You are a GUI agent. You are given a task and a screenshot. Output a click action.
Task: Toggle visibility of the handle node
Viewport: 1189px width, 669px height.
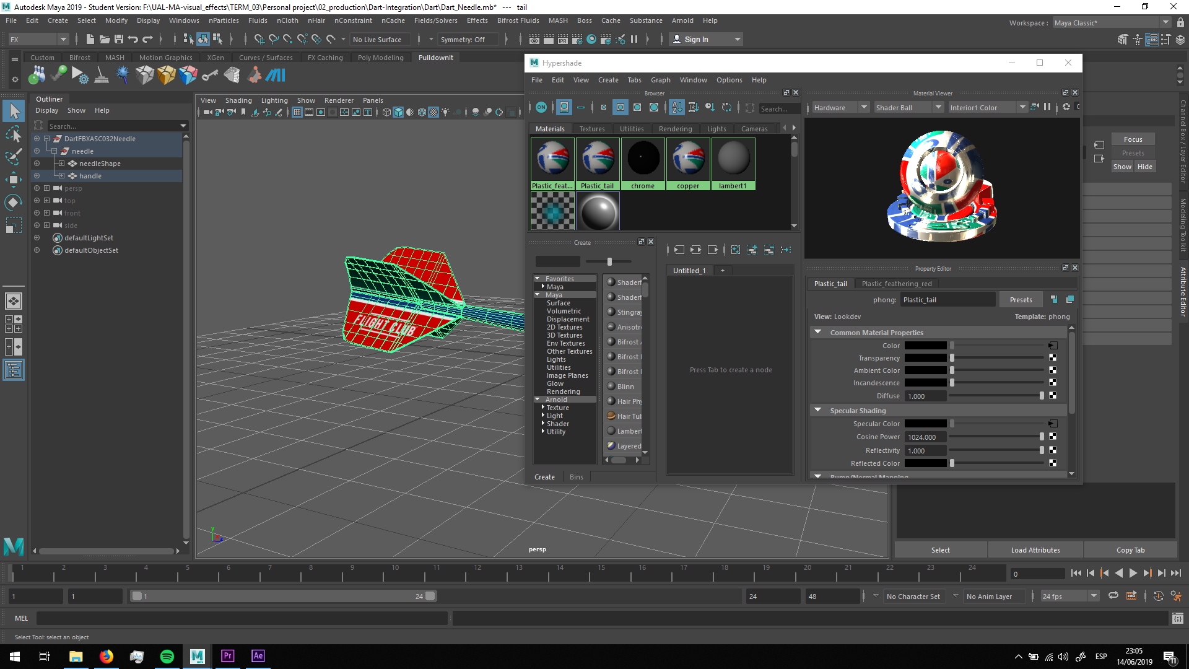click(37, 176)
